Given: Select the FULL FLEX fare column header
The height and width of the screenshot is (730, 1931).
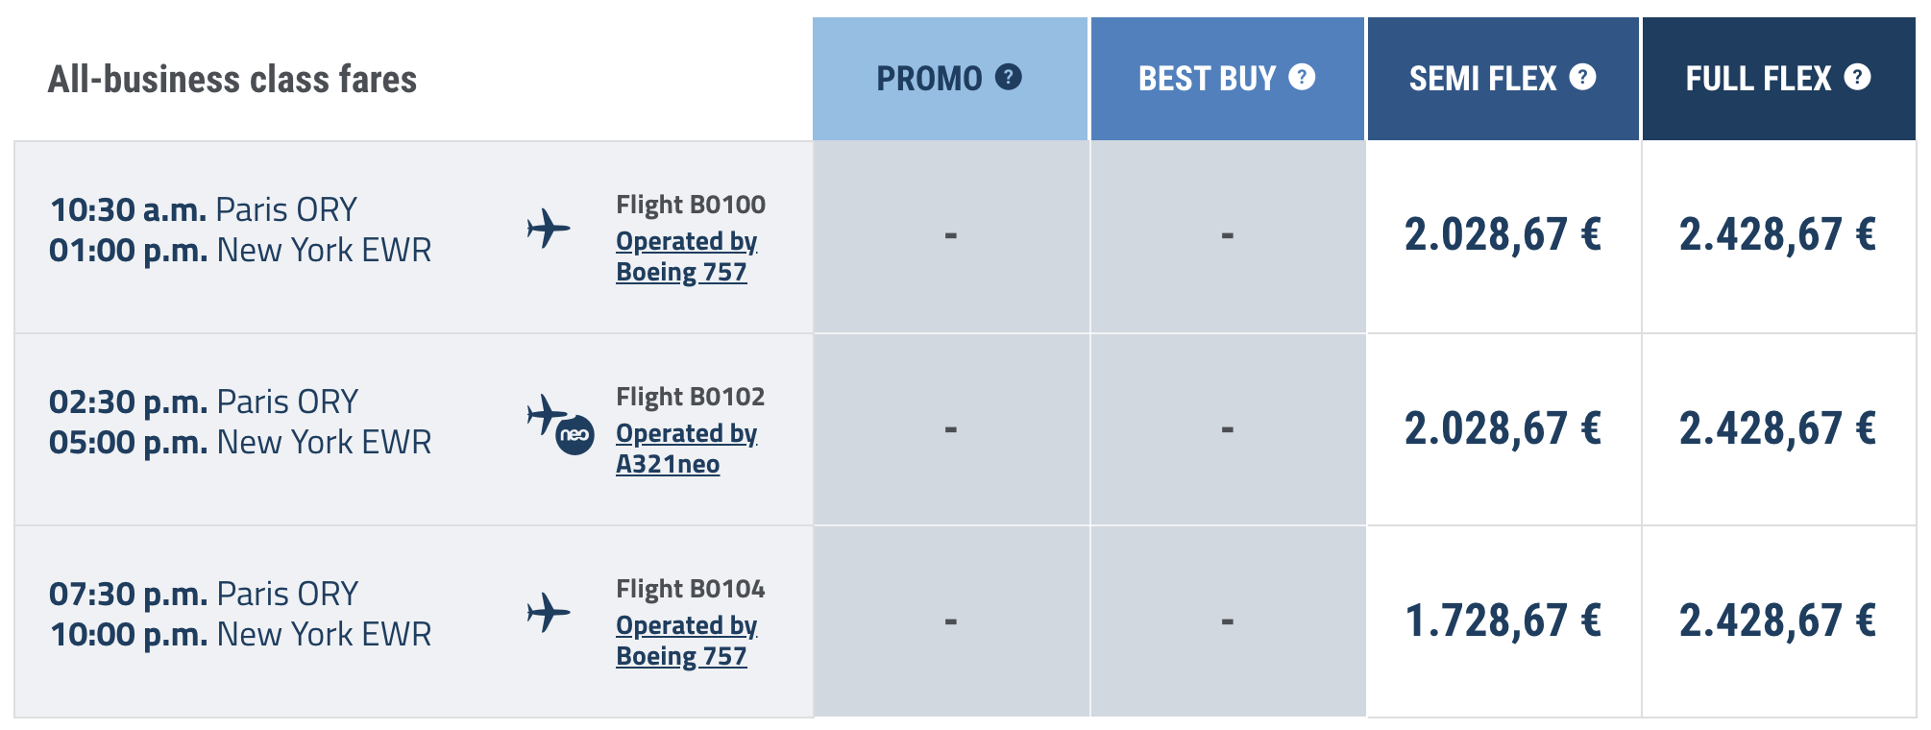Looking at the screenshot, I should pos(1758,79).
